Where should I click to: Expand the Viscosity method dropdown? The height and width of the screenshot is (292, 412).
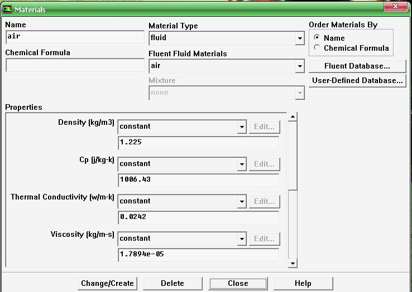coord(241,239)
